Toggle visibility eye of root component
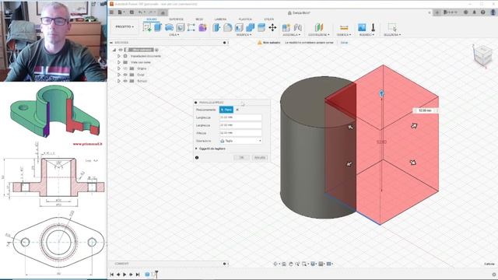This screenshot has height=280, width=498. (x=121, y=50)
